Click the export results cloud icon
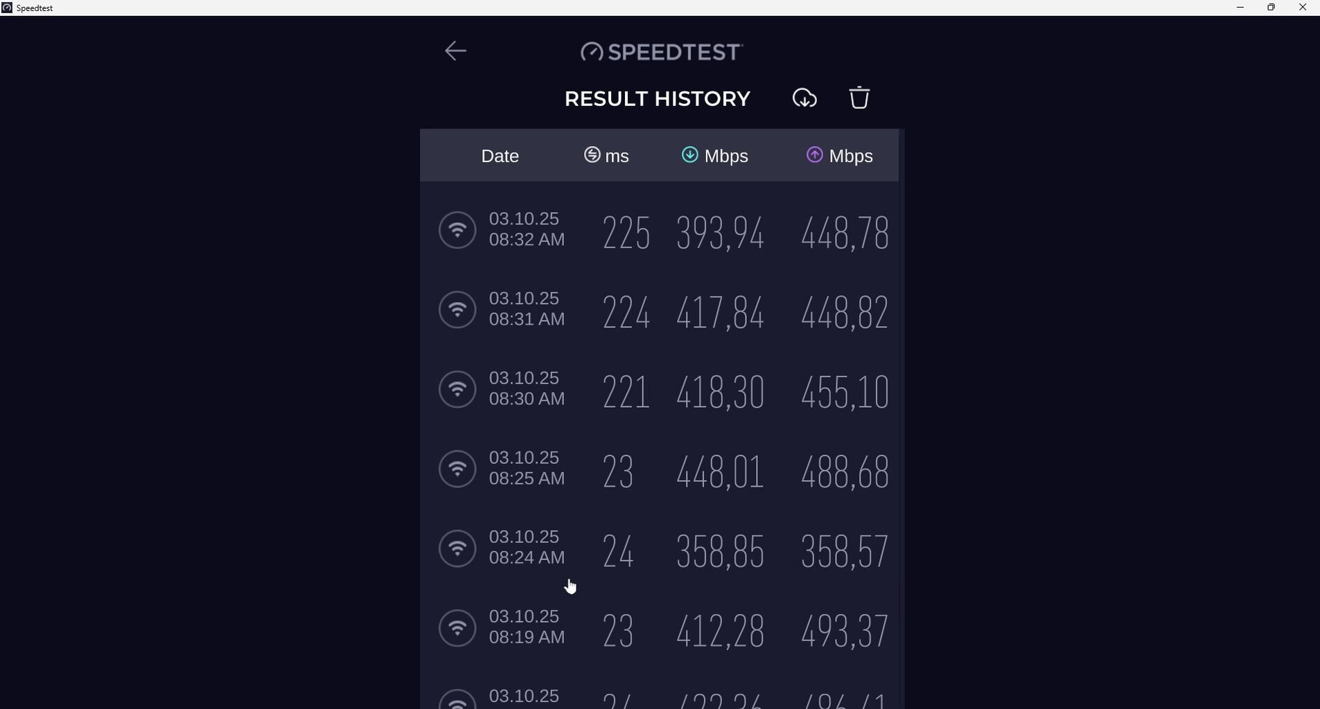This screenshot has height=709, width=1320. tap(804, 98)
